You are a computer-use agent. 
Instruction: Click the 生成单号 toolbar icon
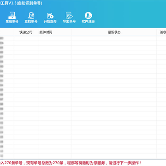pos(12,17)
